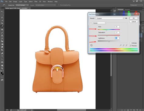
Task: Select the subtract-from-sample eyedropper
Action: pyautogui.click(x=126, y=45)
